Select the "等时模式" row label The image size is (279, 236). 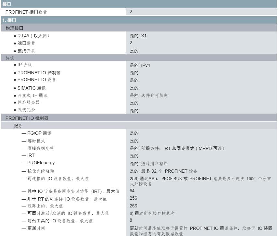pyautogui.click(x=36, y=141)
